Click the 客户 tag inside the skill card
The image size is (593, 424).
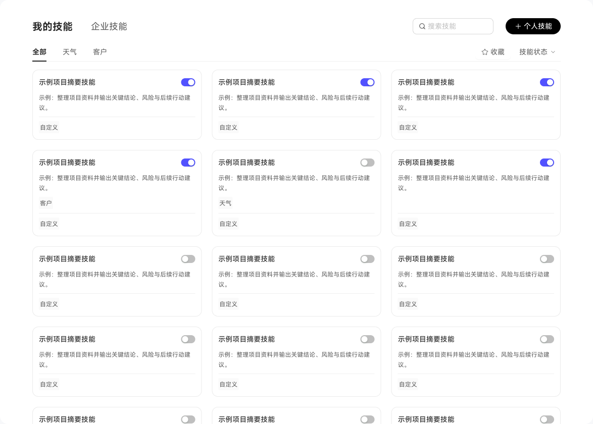pos(46,203)
